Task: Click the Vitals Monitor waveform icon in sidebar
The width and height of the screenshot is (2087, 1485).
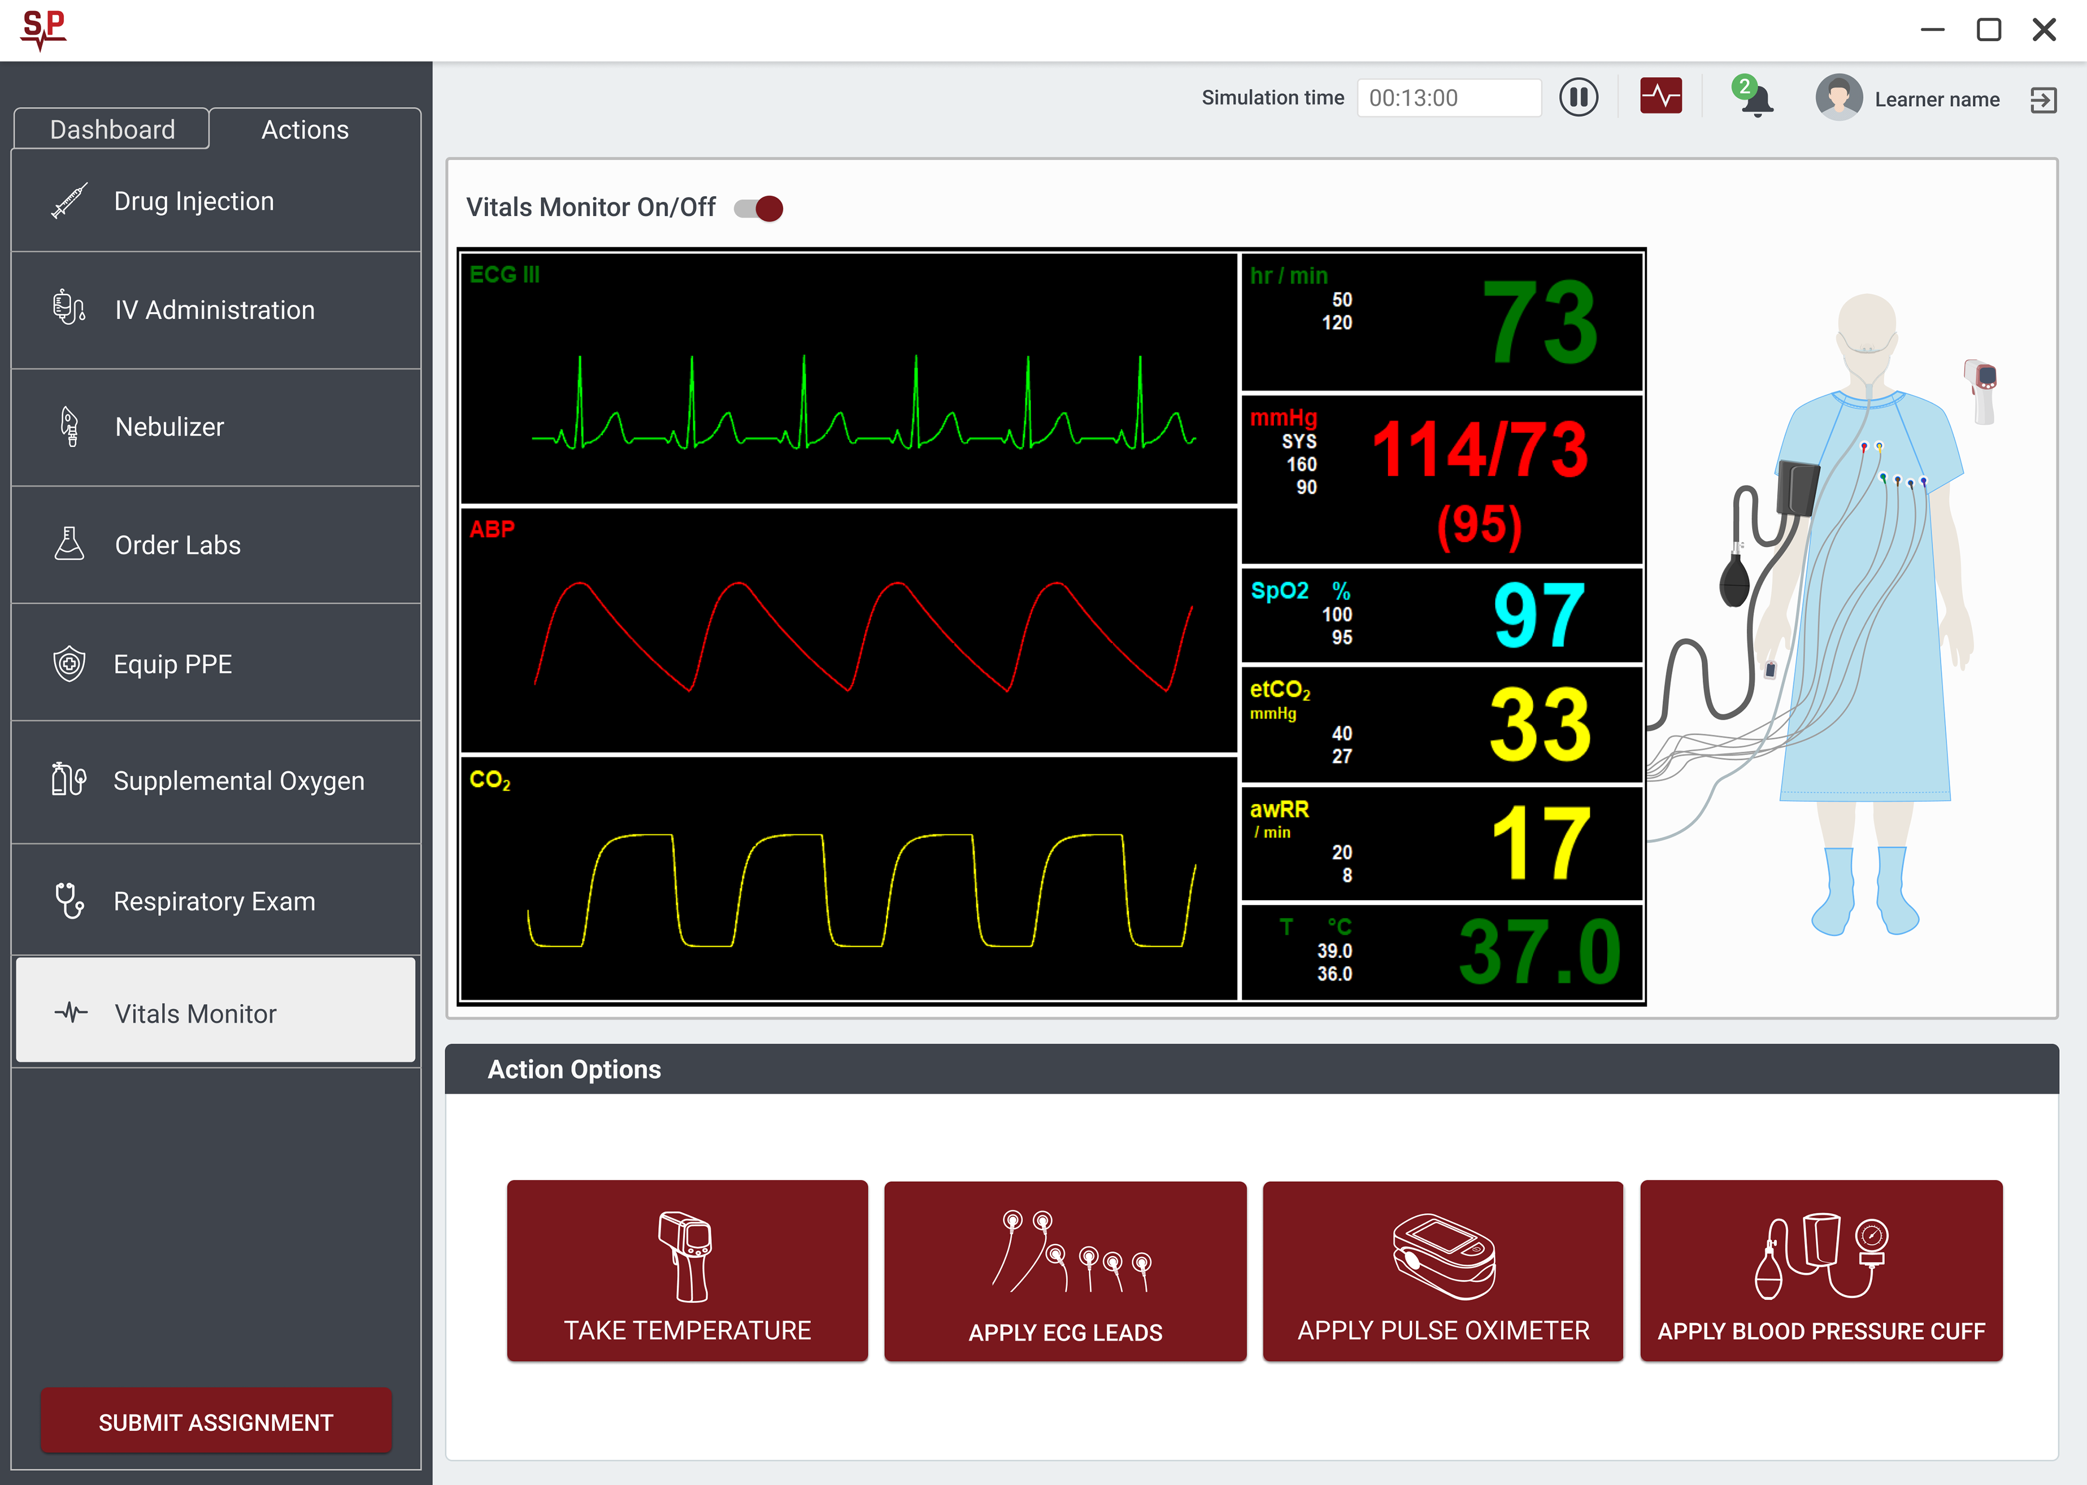Action: 71,1012
